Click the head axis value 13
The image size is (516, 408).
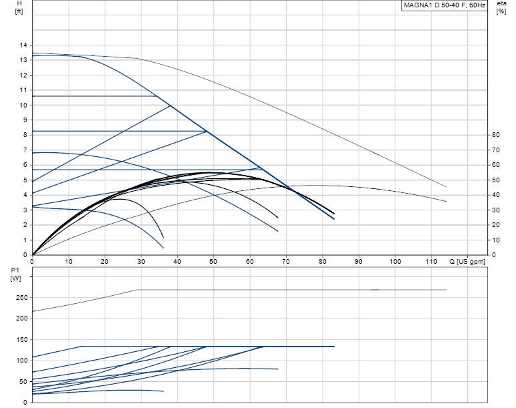pos(23,60)
